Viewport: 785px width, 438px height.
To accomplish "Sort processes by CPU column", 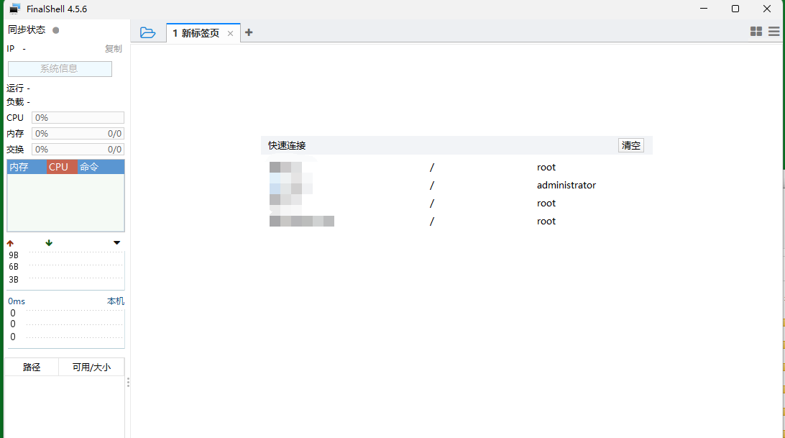I will pyautogui.click(x=61, y=167).
